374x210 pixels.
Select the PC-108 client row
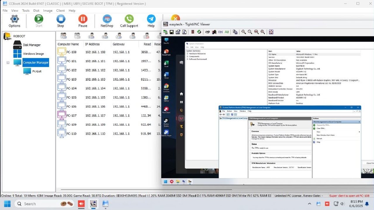(109, 52)
